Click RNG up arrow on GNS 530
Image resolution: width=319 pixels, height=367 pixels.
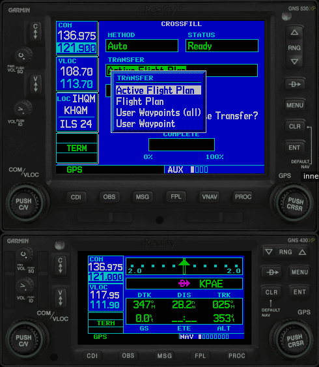tap(294, 33)
